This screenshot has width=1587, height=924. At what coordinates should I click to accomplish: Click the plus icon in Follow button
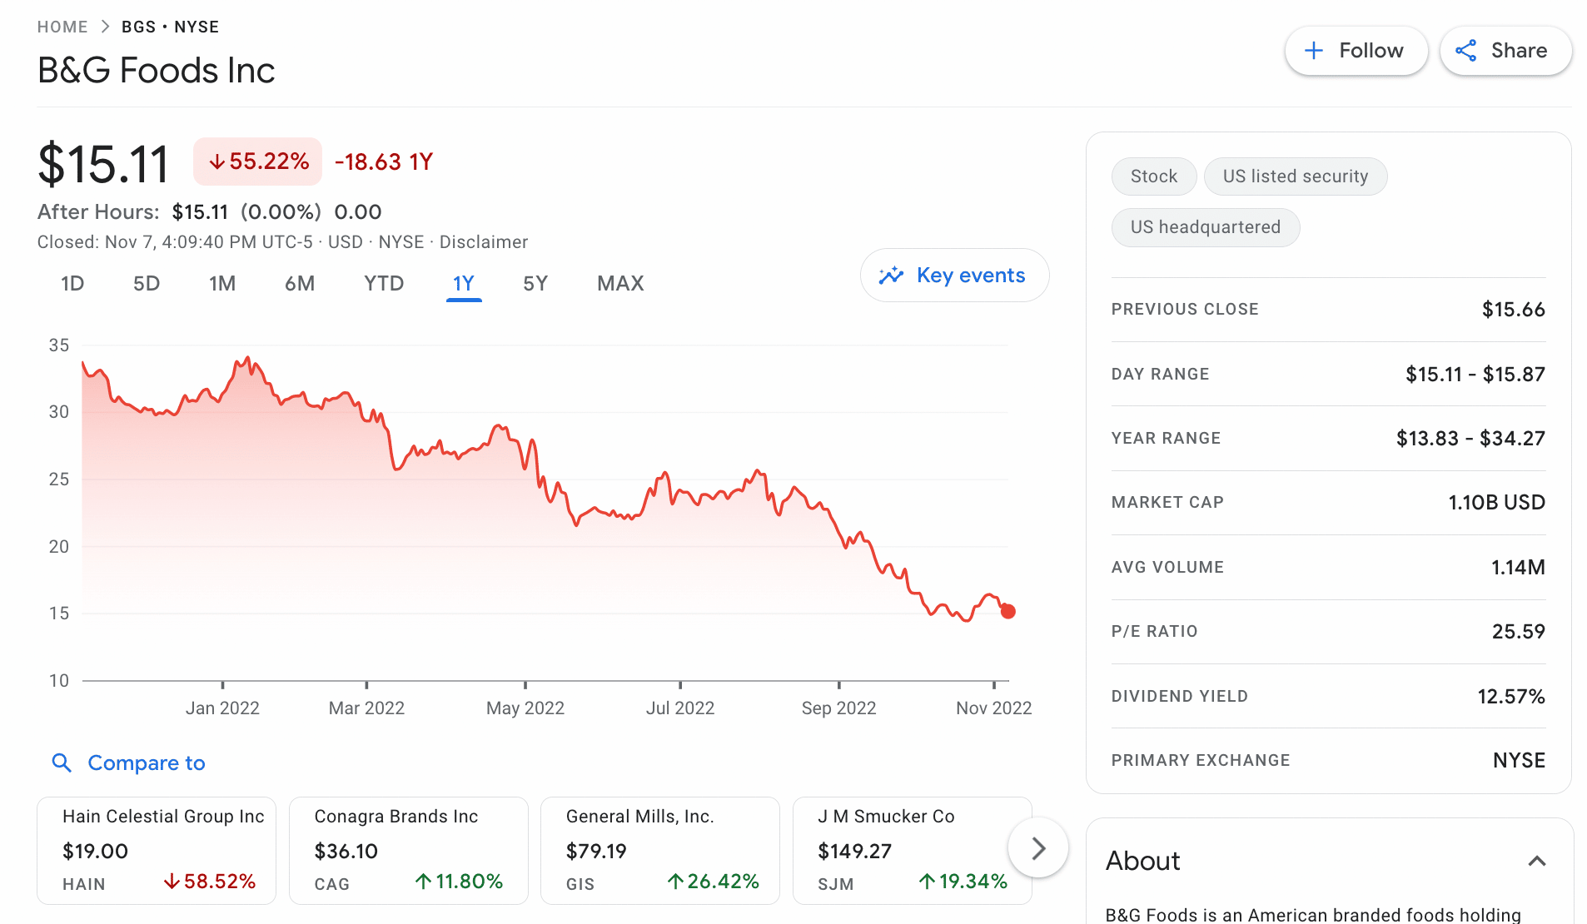[x=1313, y=51]
